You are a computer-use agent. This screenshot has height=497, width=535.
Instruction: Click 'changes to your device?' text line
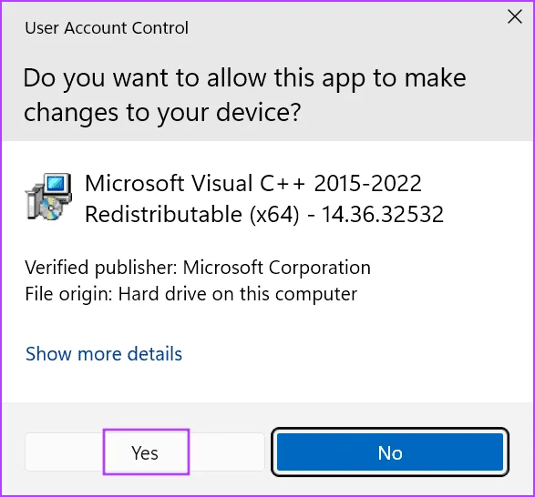click(x=162, y=113)
